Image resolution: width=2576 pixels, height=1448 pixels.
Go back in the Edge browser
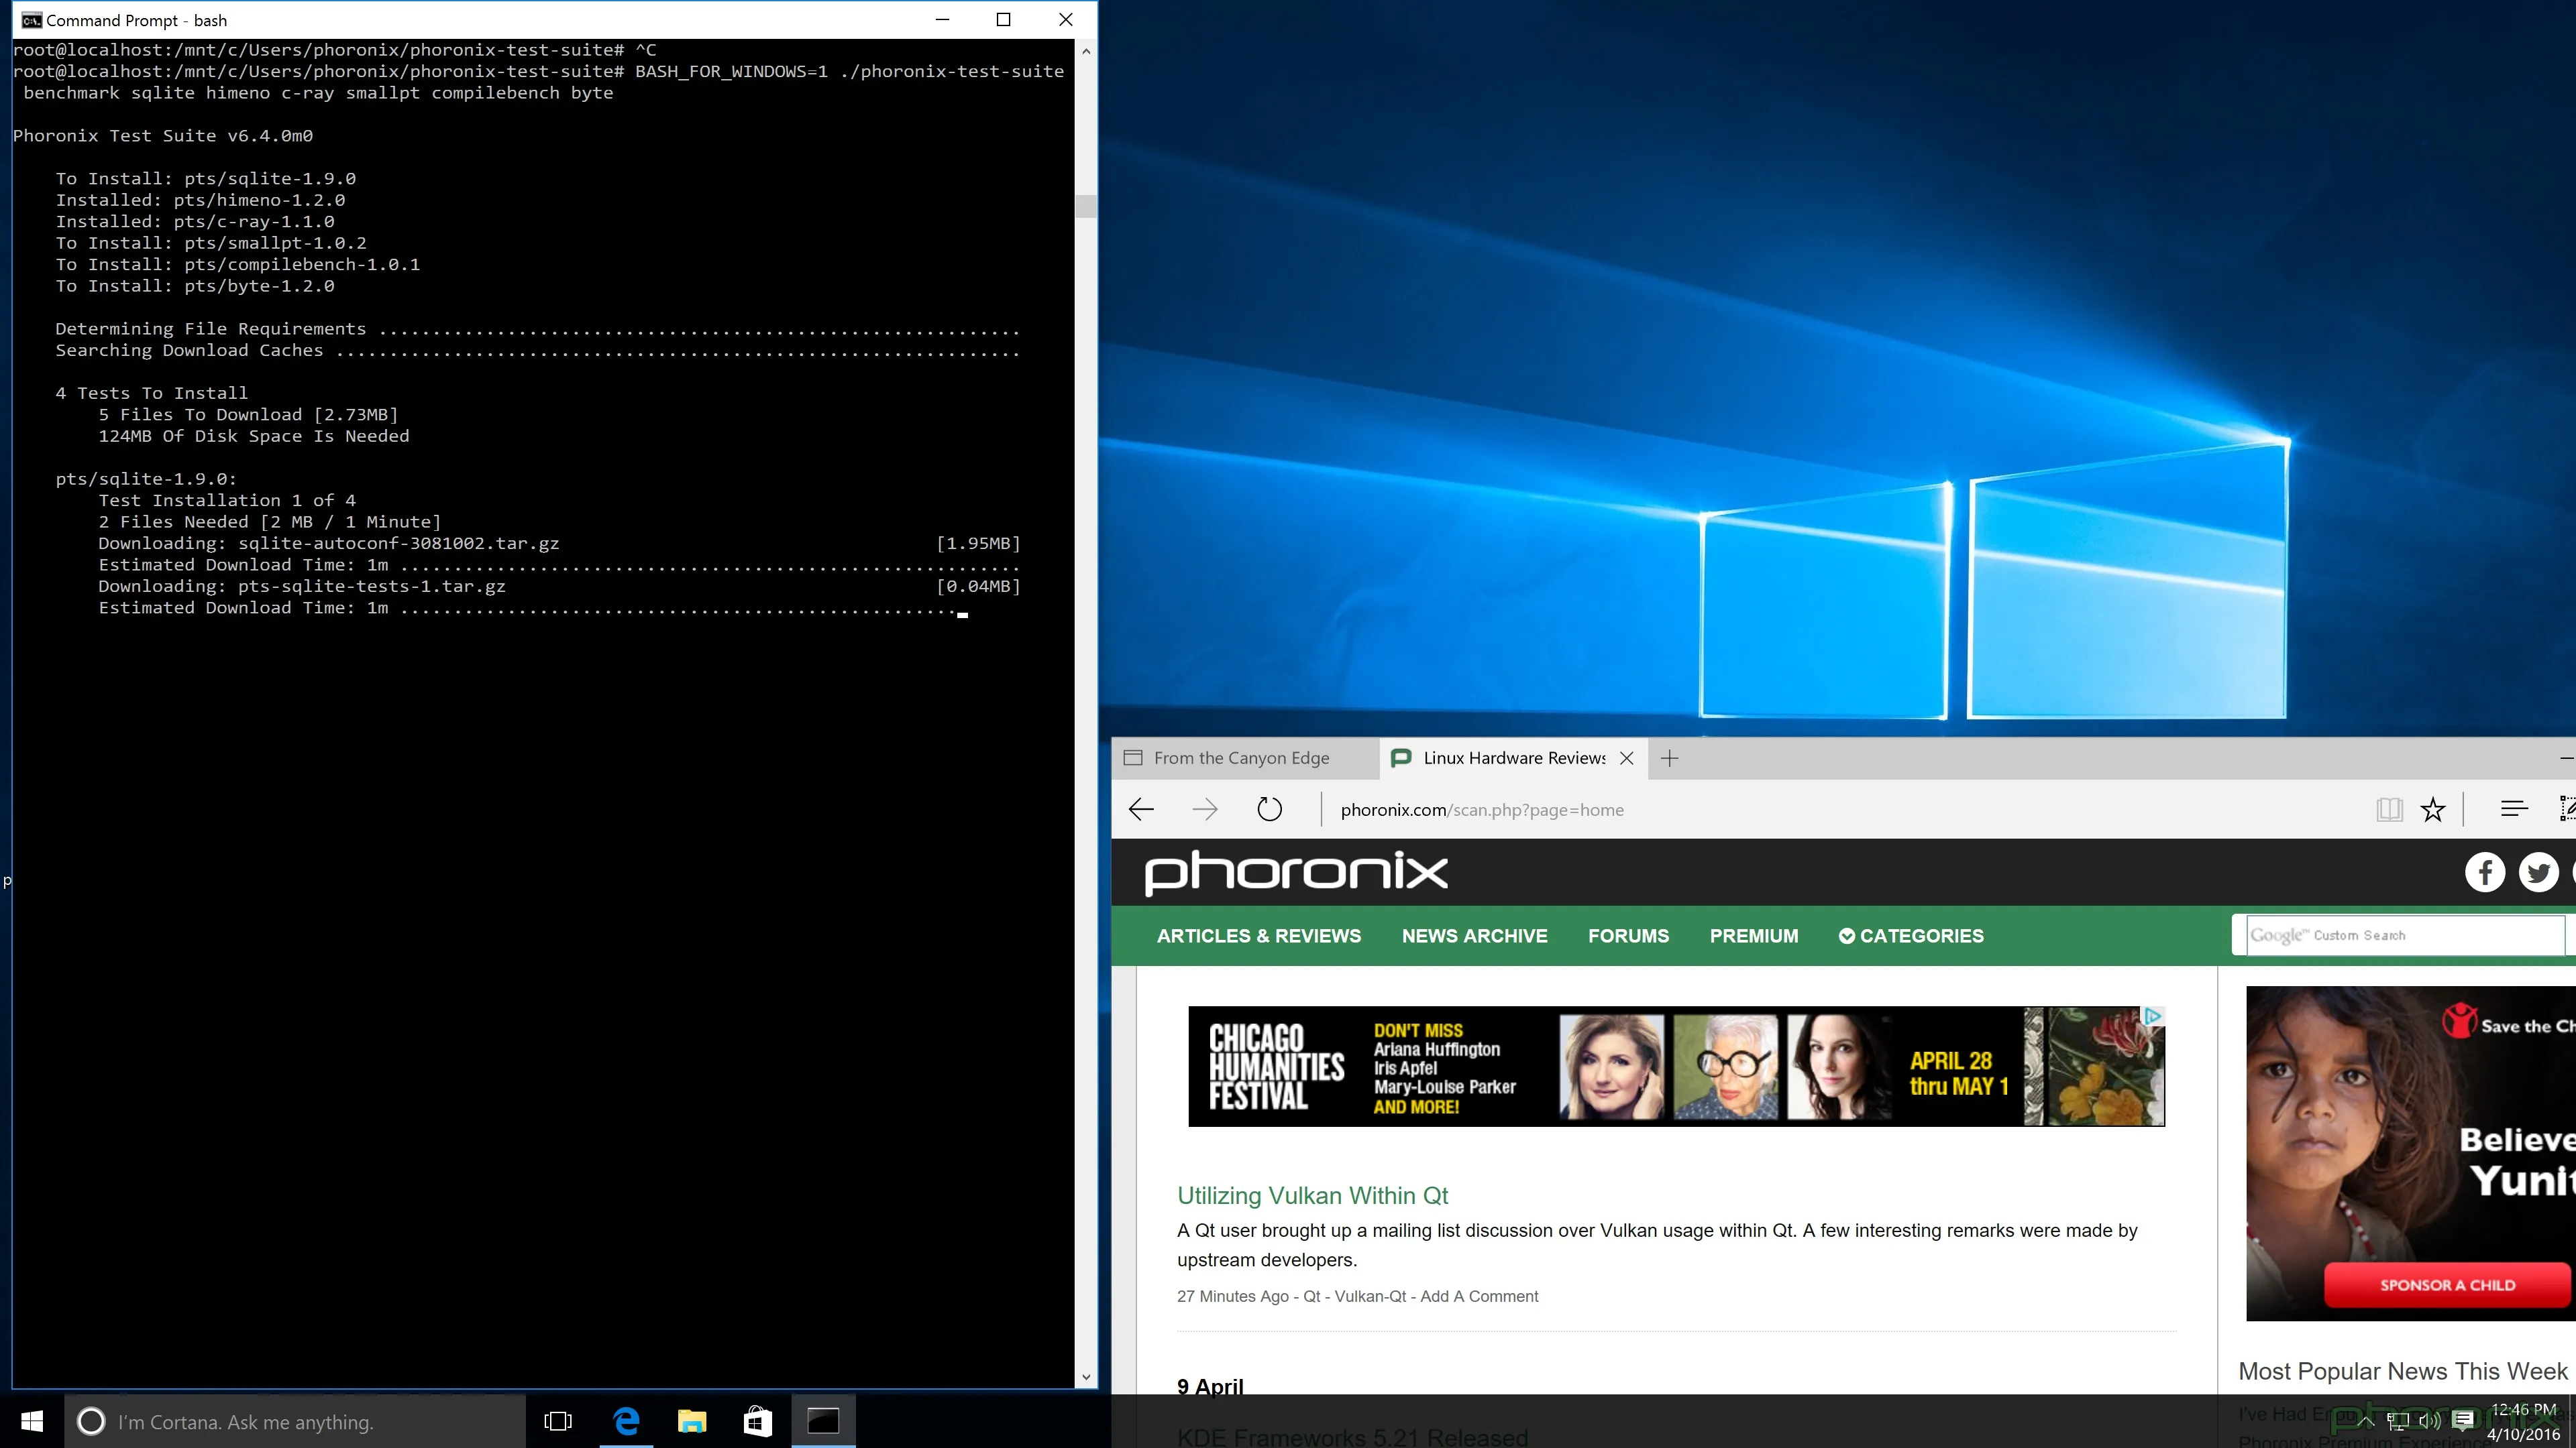coord(1141,809)
